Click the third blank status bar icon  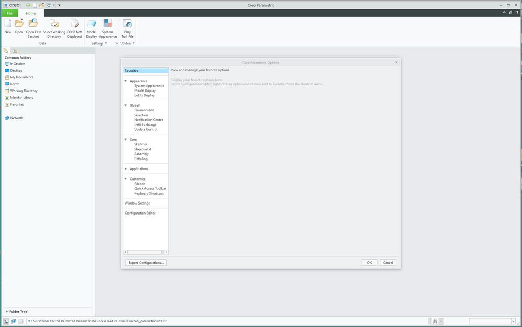21,321
